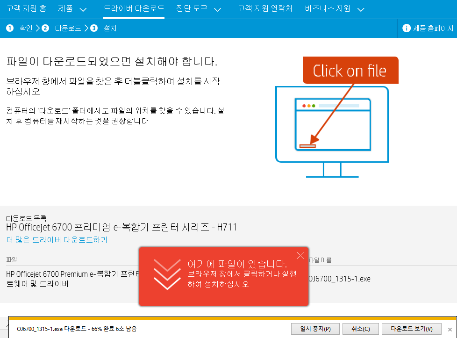Image resolution: width=457 pixels, height=338 pixels.
Task: Open 더 많은 드라이버 다운로드하기 link
Action: [x=57, y=240]
